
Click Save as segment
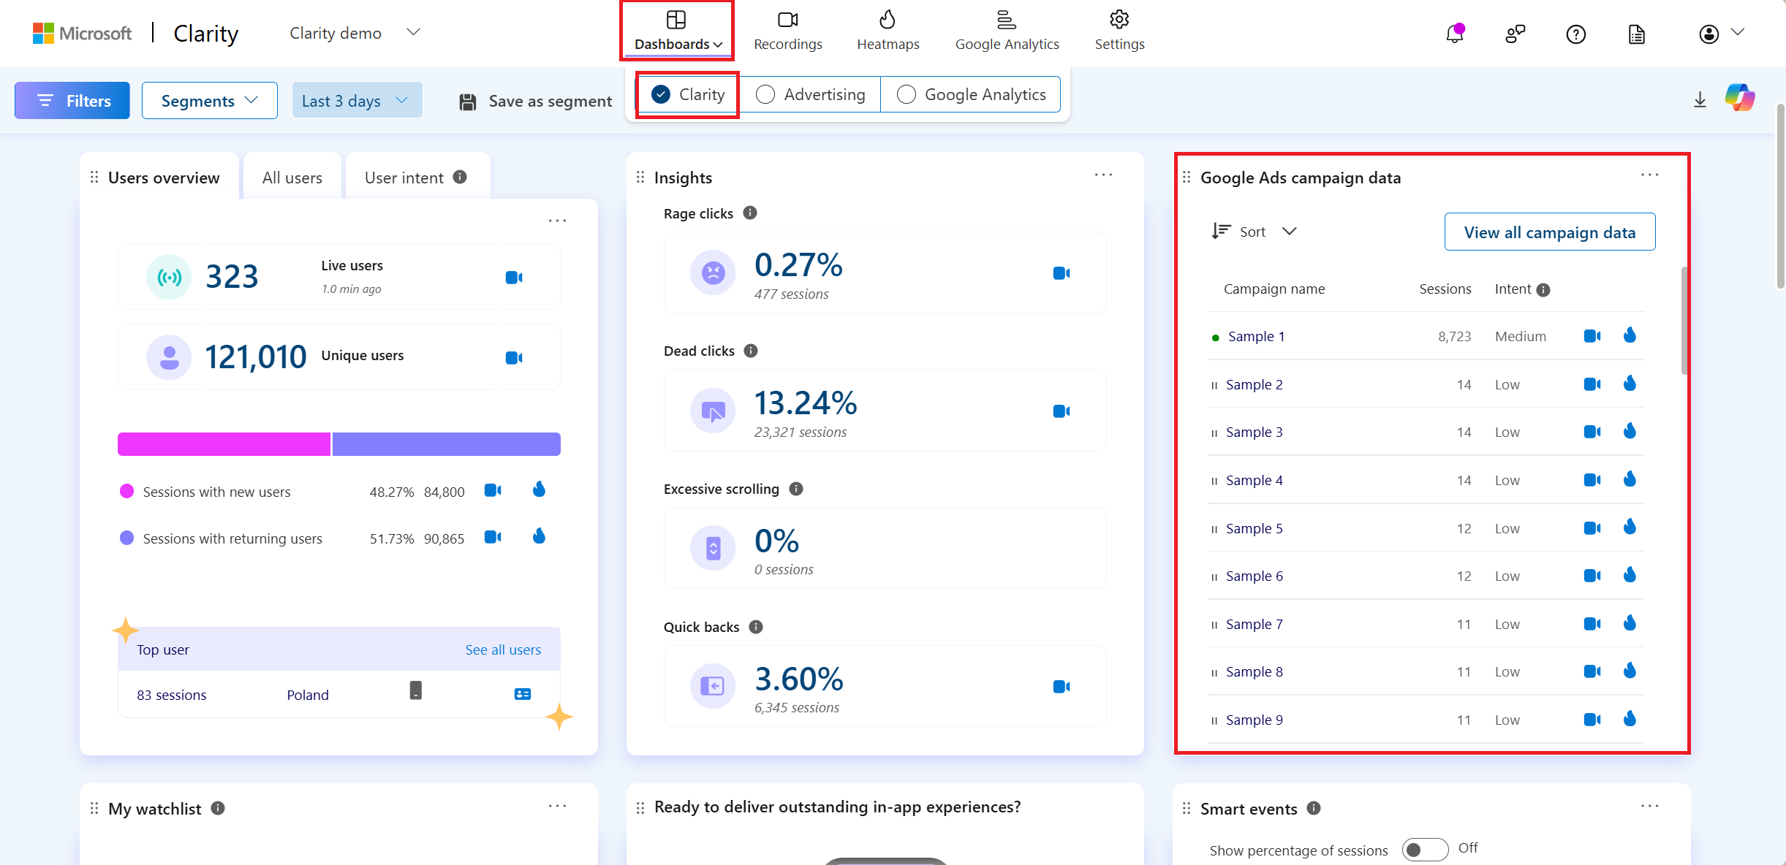click(535, 102)
